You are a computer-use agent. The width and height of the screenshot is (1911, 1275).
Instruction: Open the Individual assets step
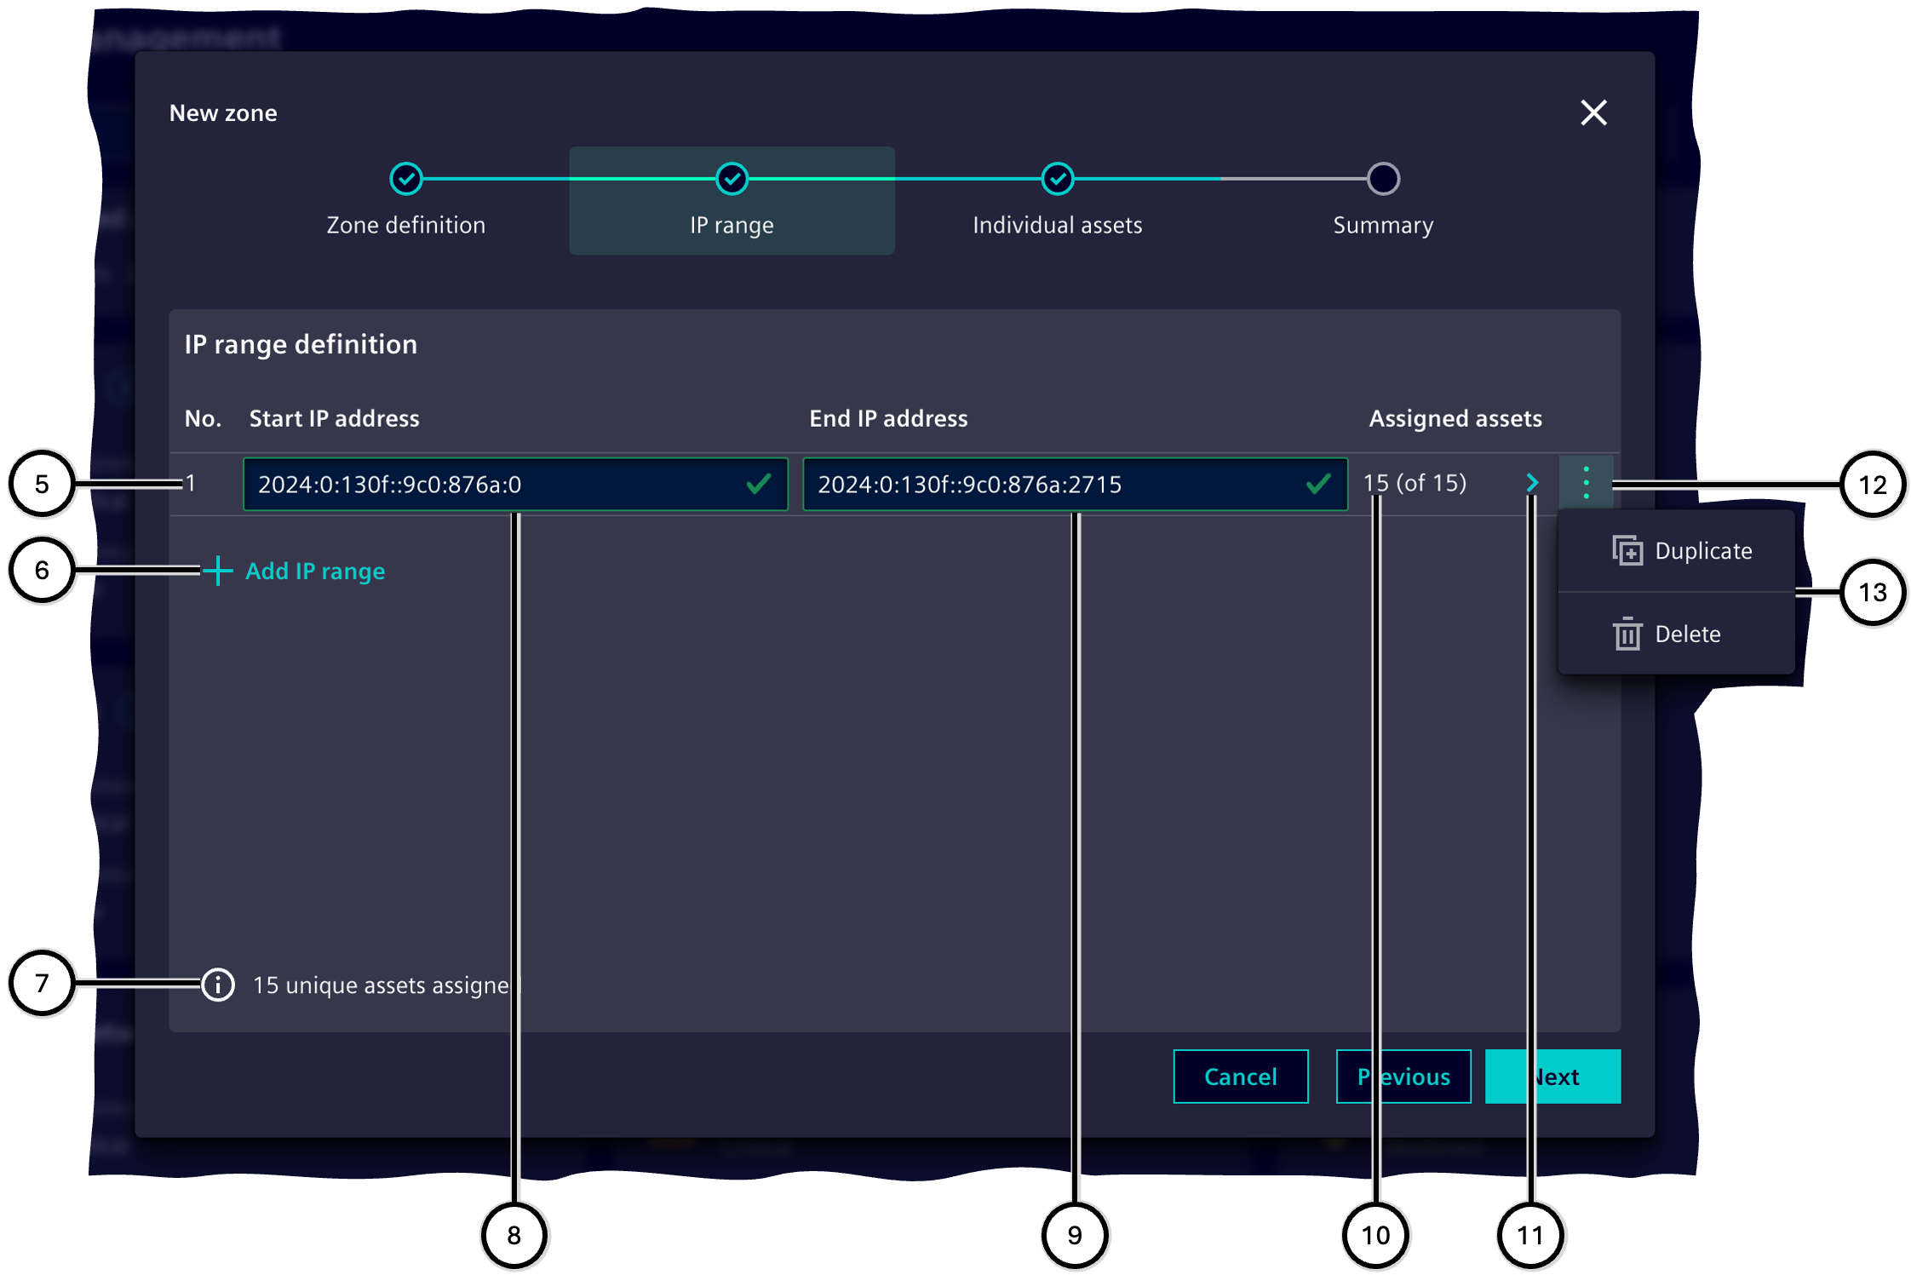tap(1057, 201)
